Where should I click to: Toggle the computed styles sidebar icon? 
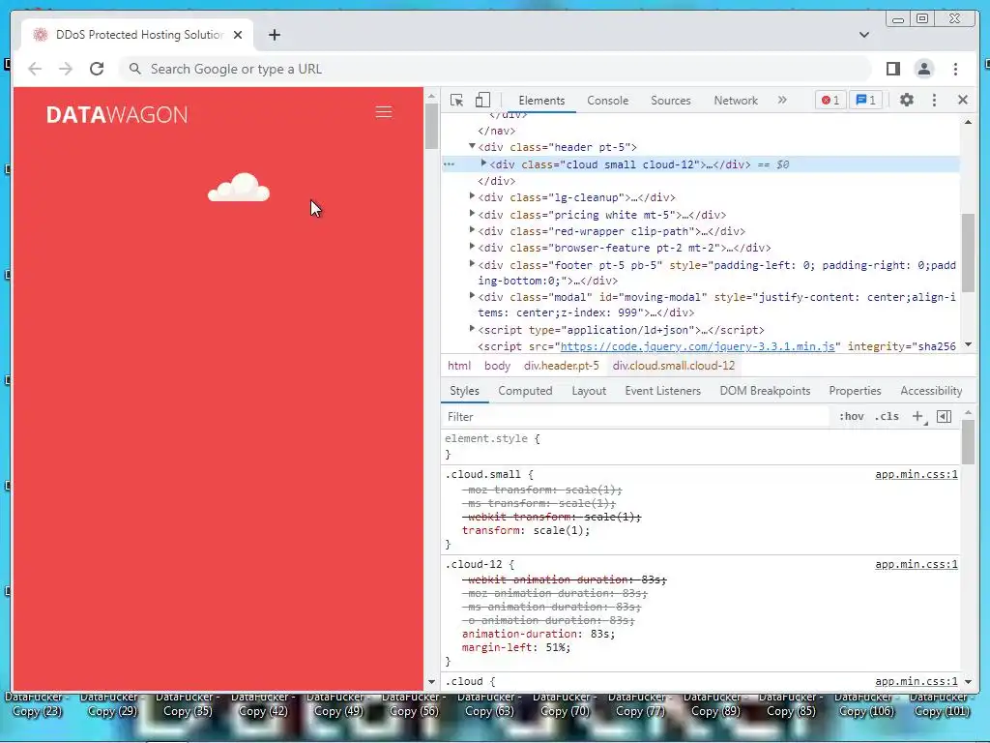click(x=944, y=416)
